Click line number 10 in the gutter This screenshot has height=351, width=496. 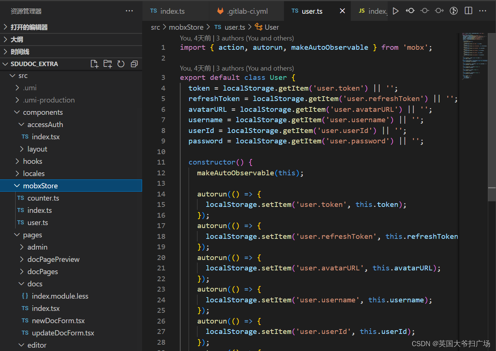[161, 152]
